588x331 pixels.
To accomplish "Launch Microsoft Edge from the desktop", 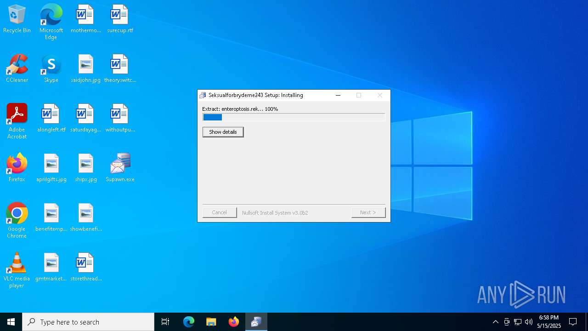I will click(x=51, y=22).
